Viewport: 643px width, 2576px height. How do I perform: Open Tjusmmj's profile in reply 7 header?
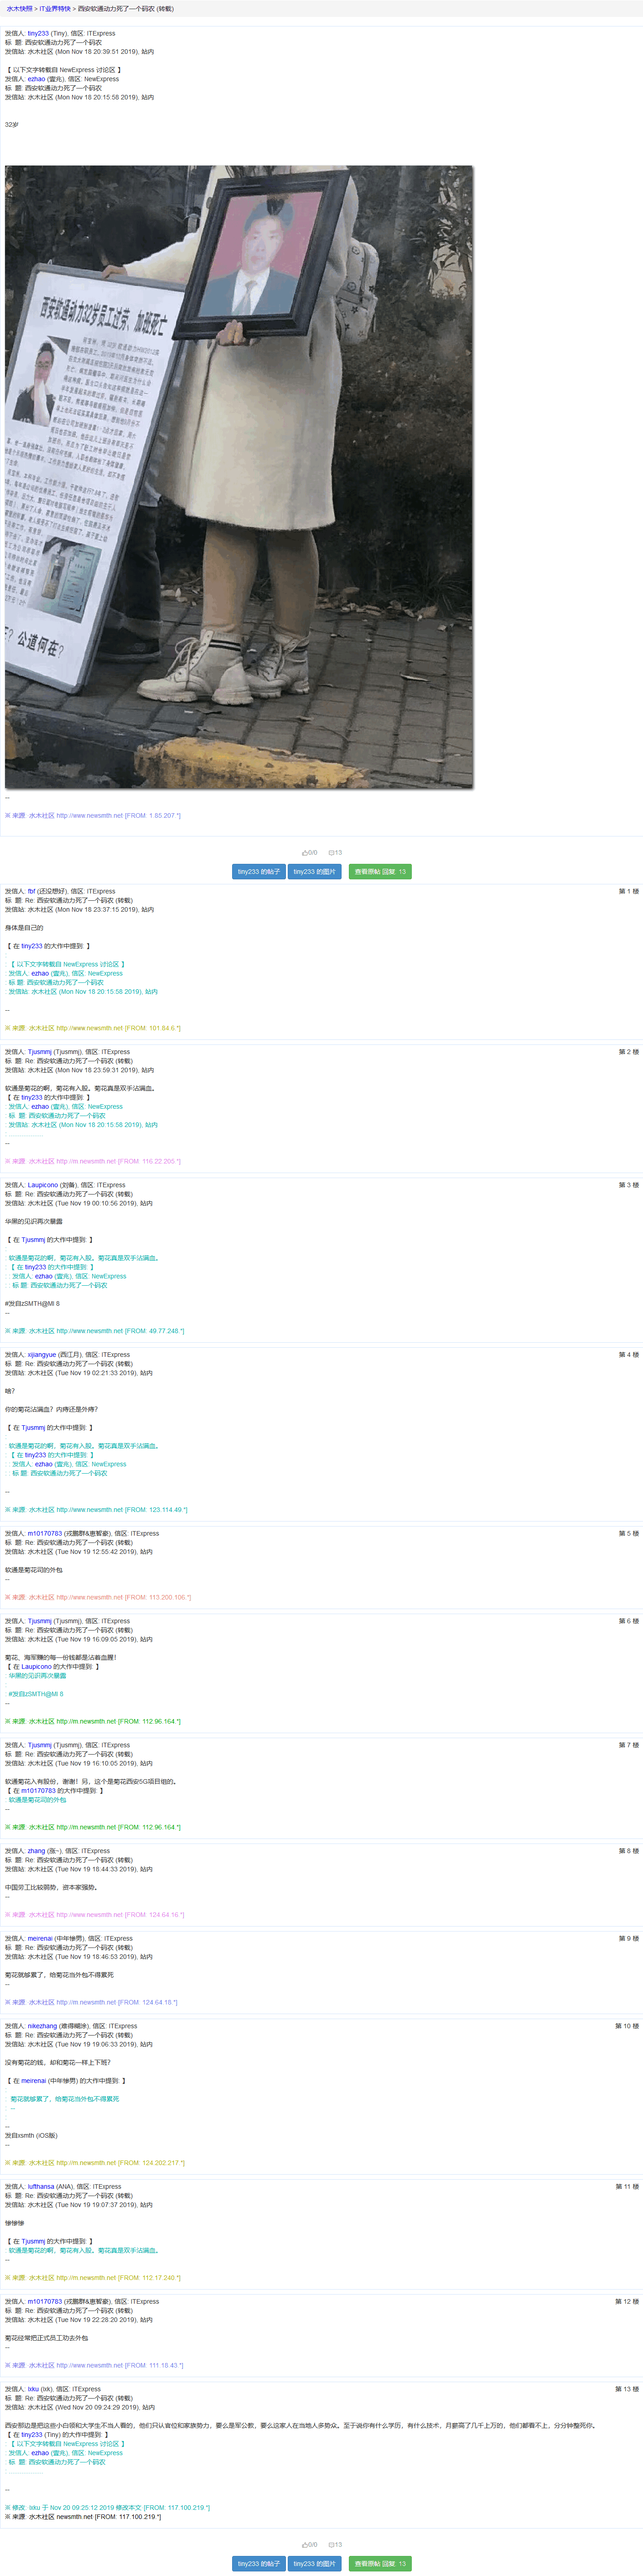[x=40, y=1745]
